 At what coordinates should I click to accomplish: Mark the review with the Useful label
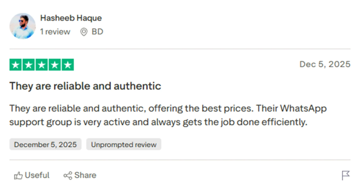pos(37,175)
